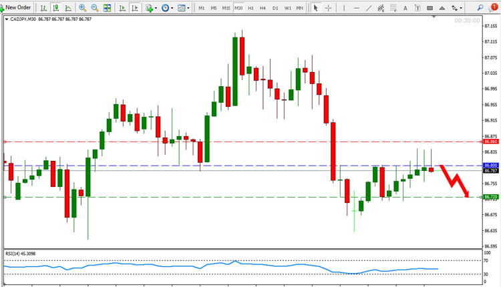Click the New Order button
This screenshot has width=501, height=287.
[15, 7]
